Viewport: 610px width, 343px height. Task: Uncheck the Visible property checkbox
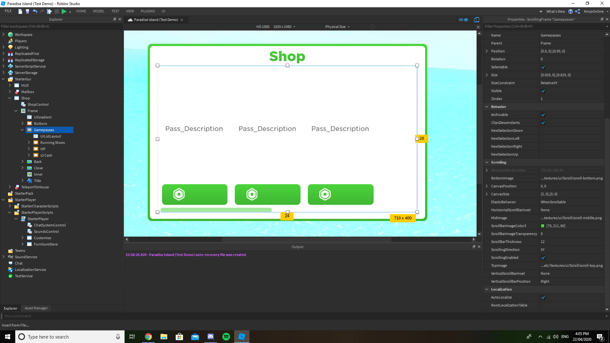pos(543,91)
